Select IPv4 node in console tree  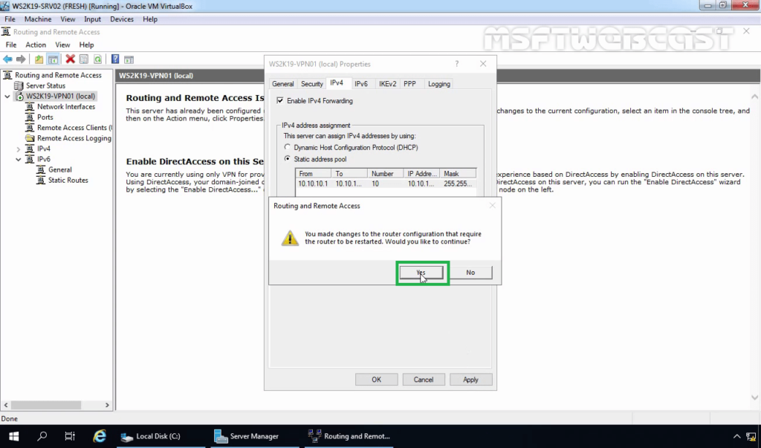click(44, 149)
